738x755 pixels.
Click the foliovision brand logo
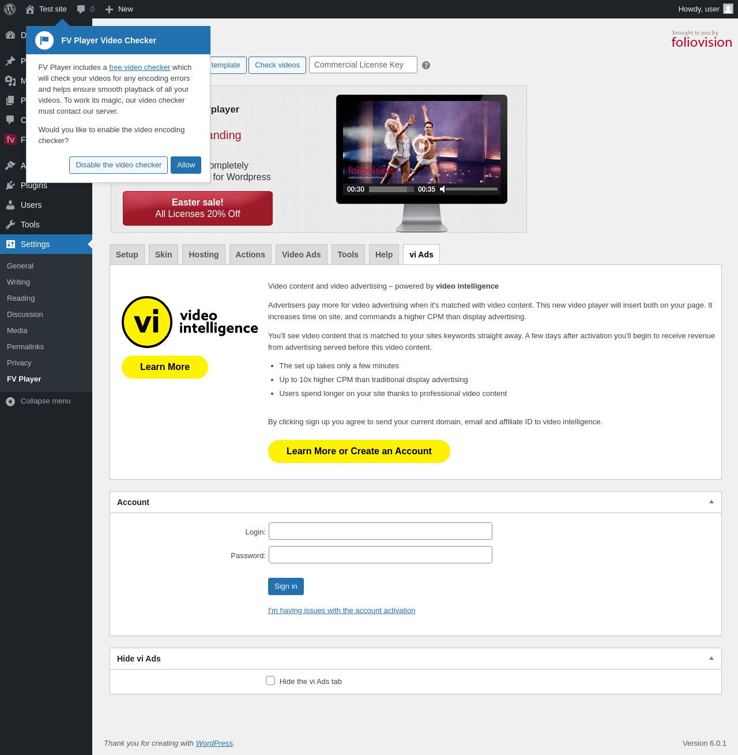(x=702, y=39)
